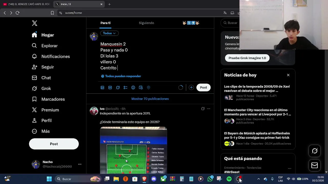This screenshot has height=184, width=328.
Task: Open Explorar in the sidebar
Action: pyautogui.click(x=45, y=46)
